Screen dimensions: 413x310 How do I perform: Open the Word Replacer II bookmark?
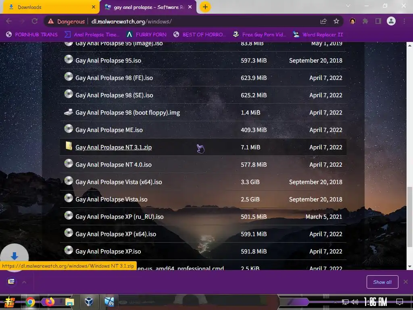click(x=318, y=35)
